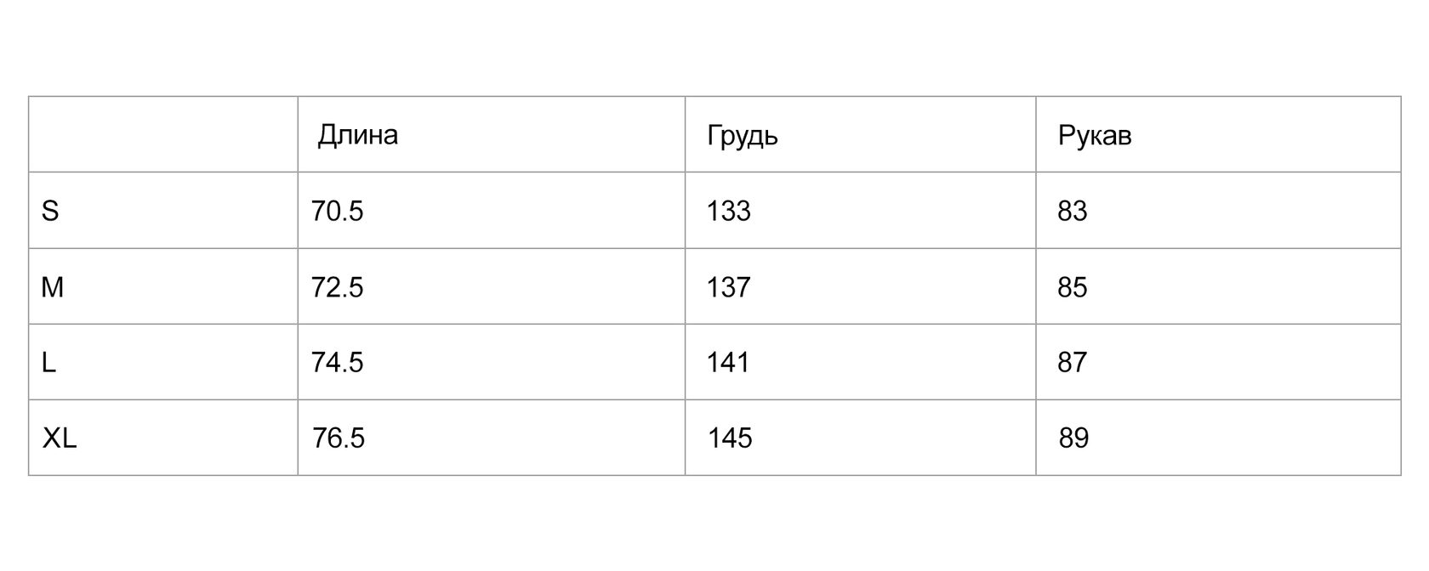The height and width of the screenshot is (571, 1429).
Task: Select the XL size row label
Action: (60, 438)
